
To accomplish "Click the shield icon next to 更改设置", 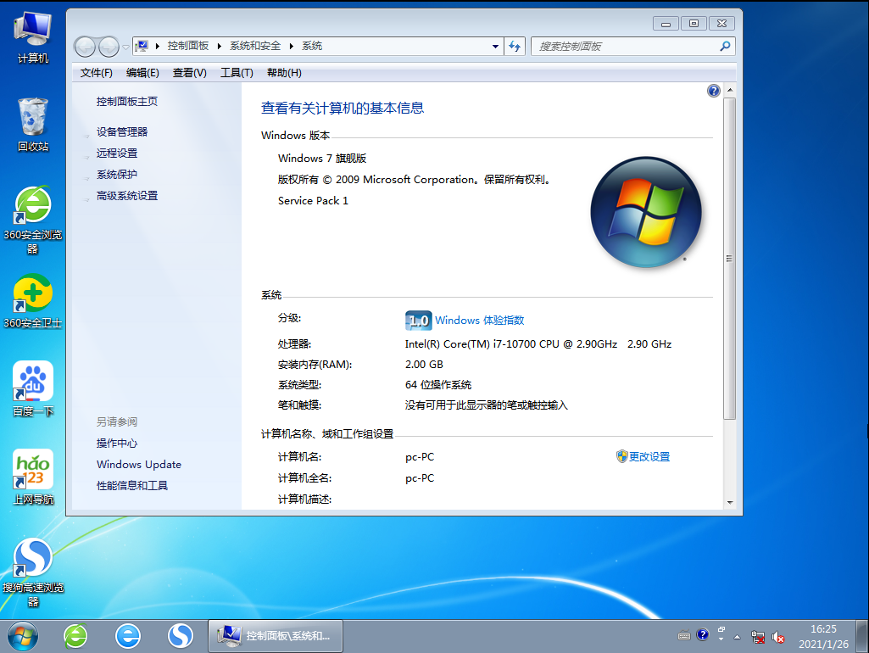I will click(x=621, y=456).
